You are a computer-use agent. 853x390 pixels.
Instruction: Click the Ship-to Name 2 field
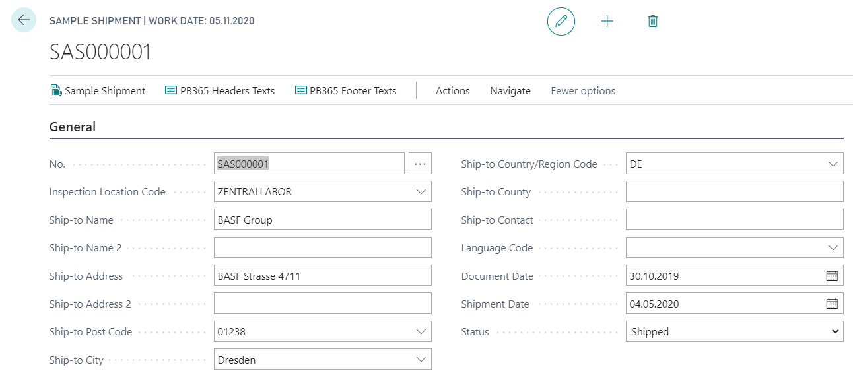tap(323, 247)
